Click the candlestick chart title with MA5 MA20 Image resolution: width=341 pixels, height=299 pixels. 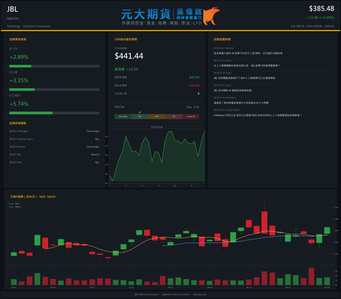click(x=33, y=197)
